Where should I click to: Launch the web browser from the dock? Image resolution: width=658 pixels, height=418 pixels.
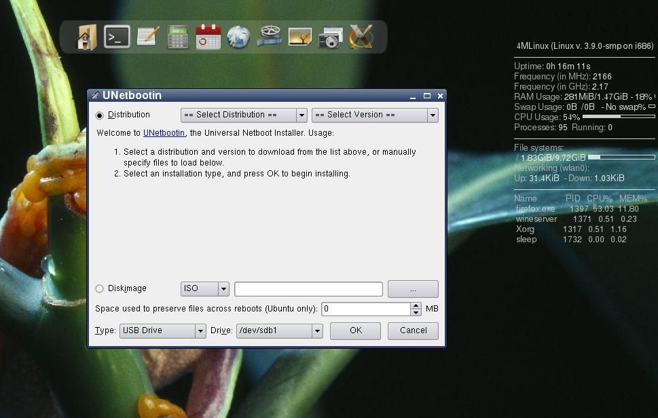pos(239,37)
